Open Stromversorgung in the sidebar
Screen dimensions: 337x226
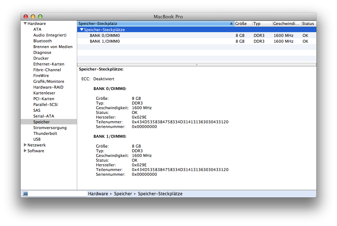[50, 128]
